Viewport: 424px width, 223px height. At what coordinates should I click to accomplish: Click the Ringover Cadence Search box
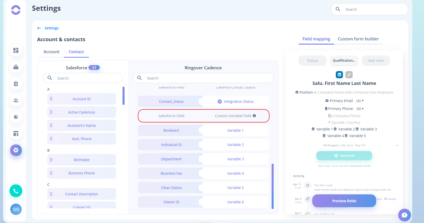[x=203, y=78]
